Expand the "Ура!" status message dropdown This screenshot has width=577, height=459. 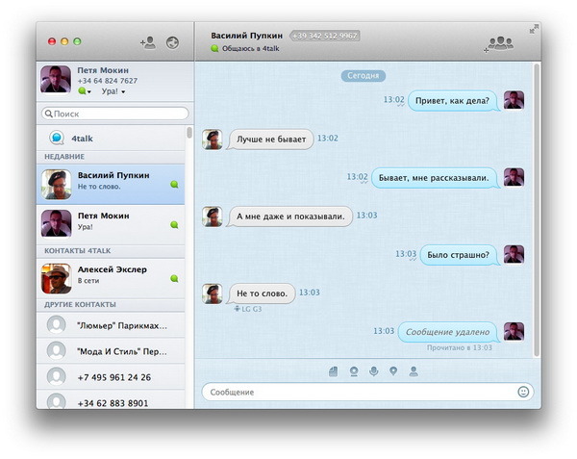click(x=113, y=91)
